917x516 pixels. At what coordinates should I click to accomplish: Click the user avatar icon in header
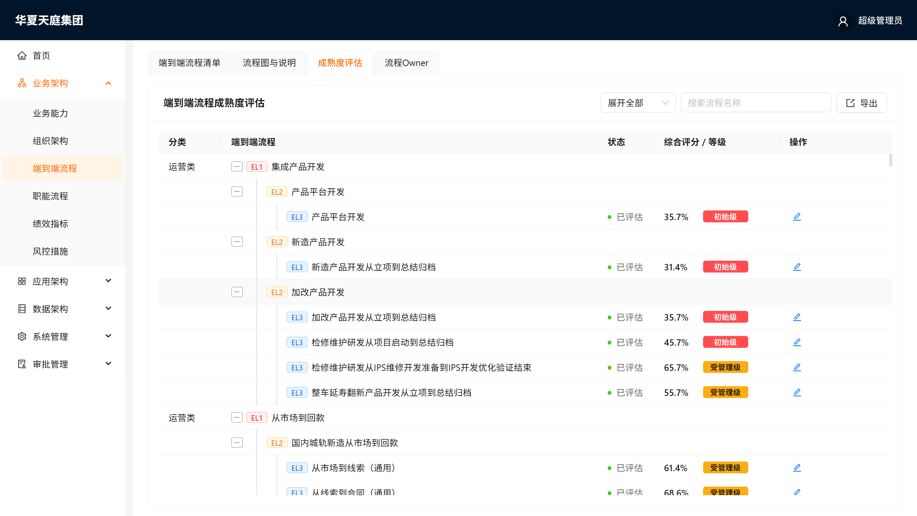point(843,21)
